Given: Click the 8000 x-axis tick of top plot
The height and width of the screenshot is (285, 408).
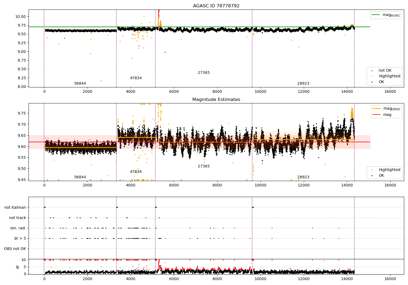Looking at the screenshot, I should (x=217, y=91).
